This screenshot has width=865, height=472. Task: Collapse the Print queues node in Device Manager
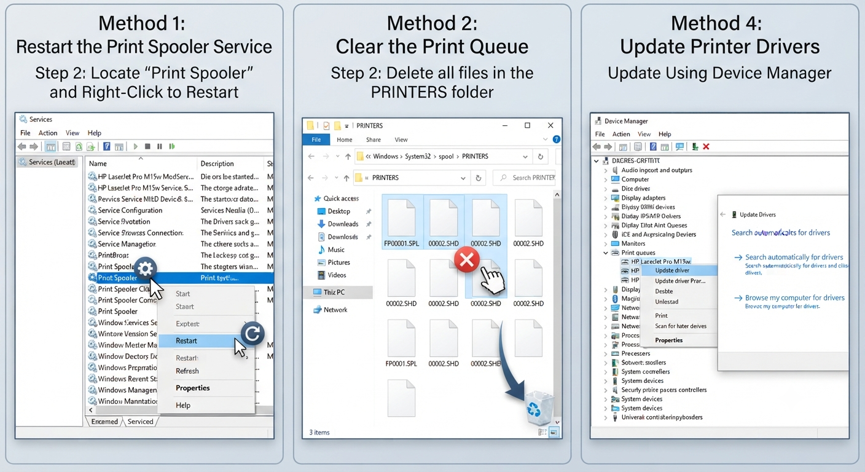pyautogui.click(x=606, y=253)
